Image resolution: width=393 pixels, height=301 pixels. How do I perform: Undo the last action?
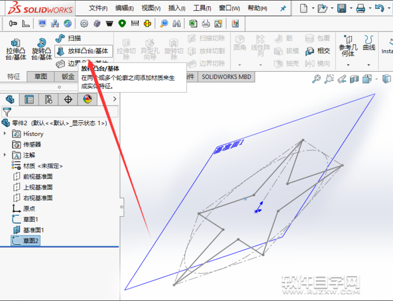tap(379, 8)
